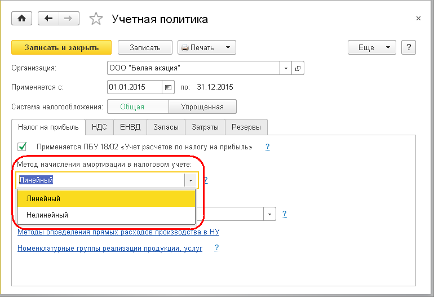Viewport: 434px width, 297px height.
Task: Select Общая taxation system
Action: [x=138, y=107]
